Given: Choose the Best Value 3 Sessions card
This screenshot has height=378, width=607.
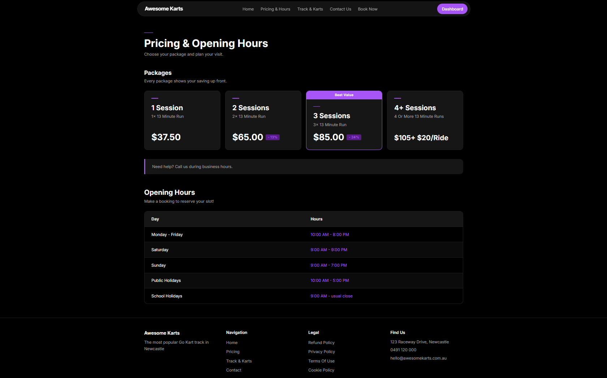Looking at the screenshot, I should tap(344, 120).
